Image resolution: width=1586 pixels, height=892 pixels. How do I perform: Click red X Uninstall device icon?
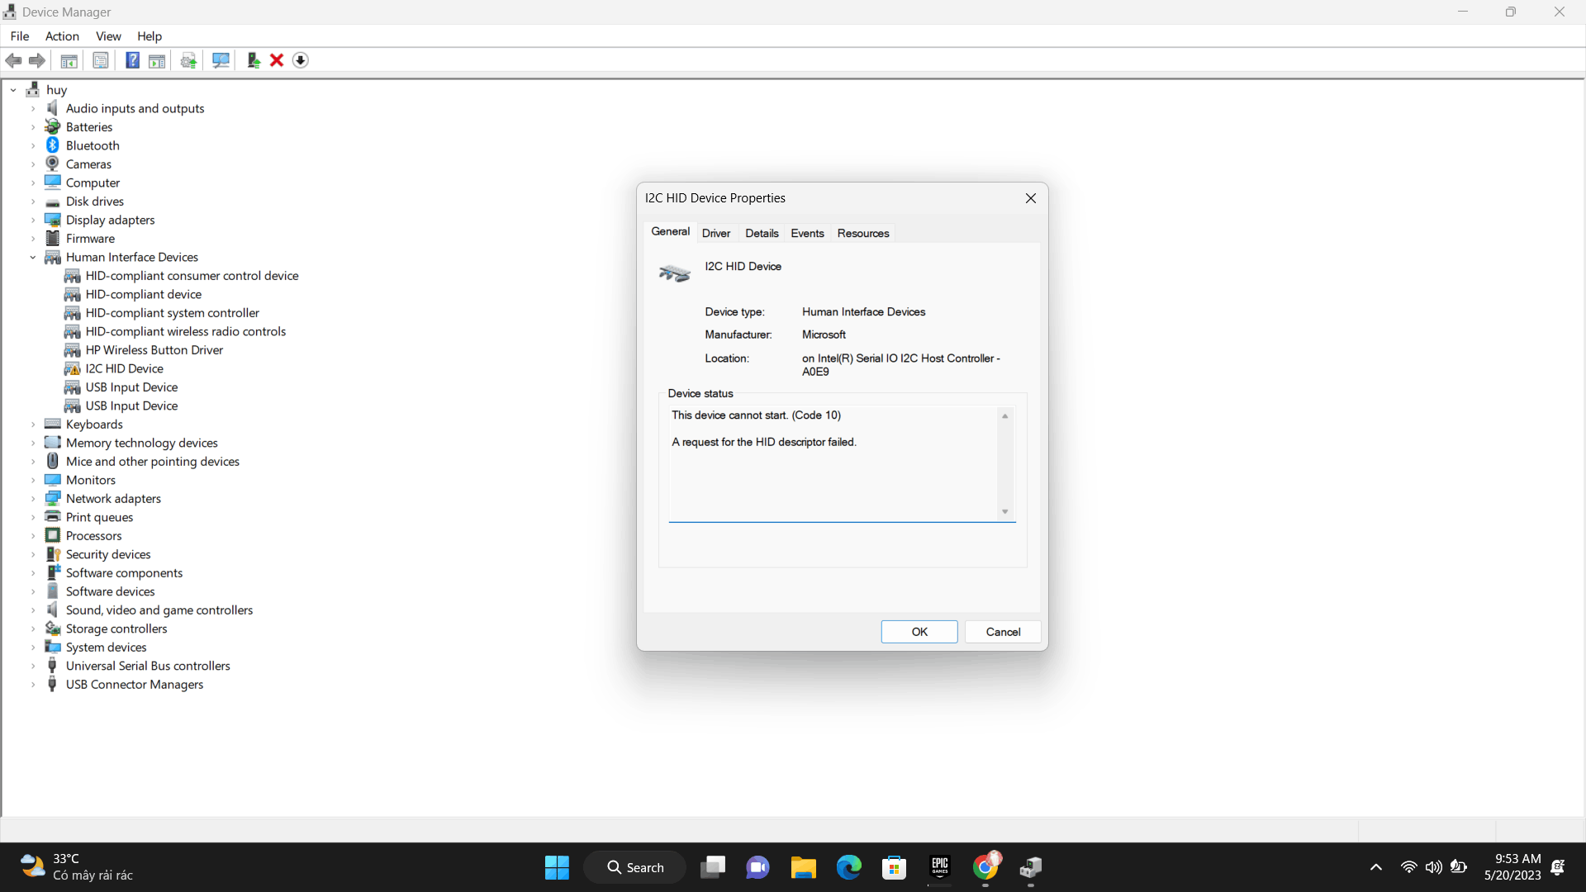(x=277, y=60)
